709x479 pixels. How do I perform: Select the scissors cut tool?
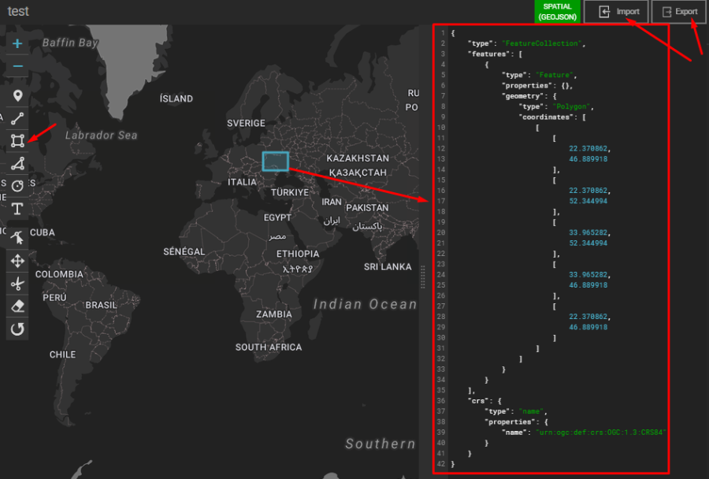tap(17, 284)
